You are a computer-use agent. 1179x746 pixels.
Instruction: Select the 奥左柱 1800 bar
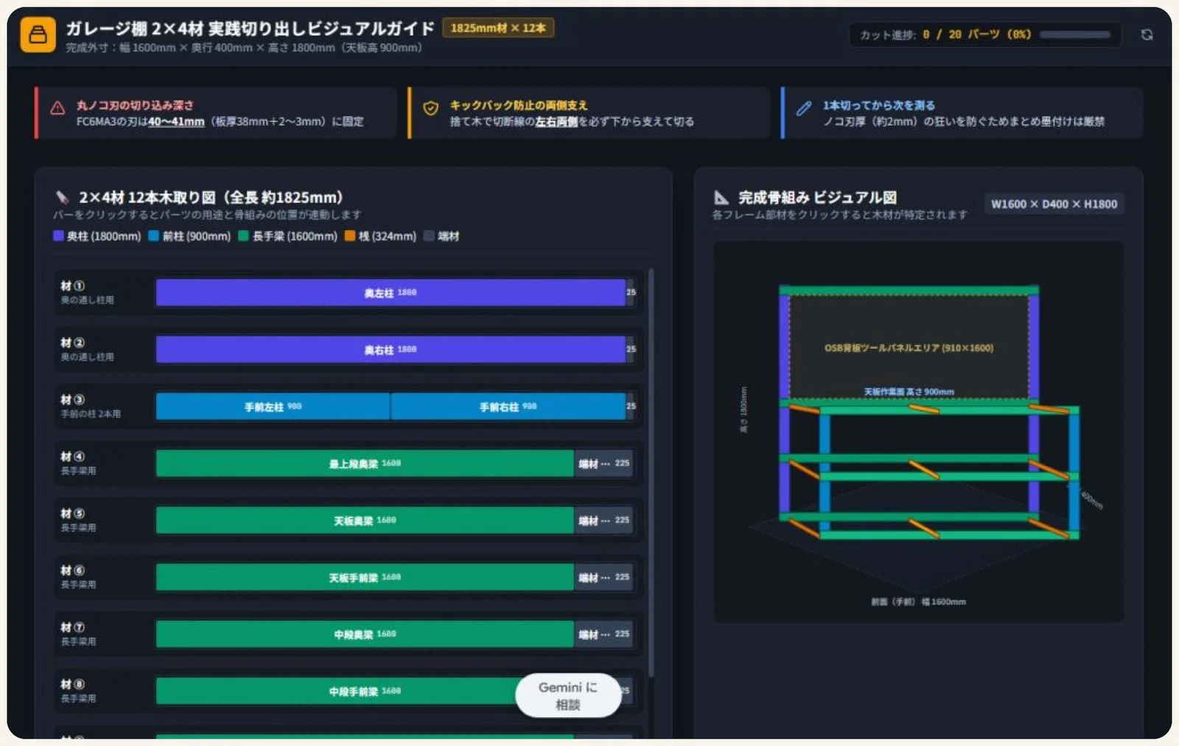(391, 293)
